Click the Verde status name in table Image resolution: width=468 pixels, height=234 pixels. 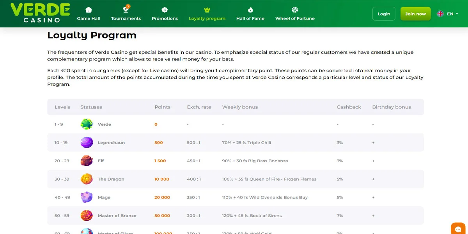coord(105,124)
